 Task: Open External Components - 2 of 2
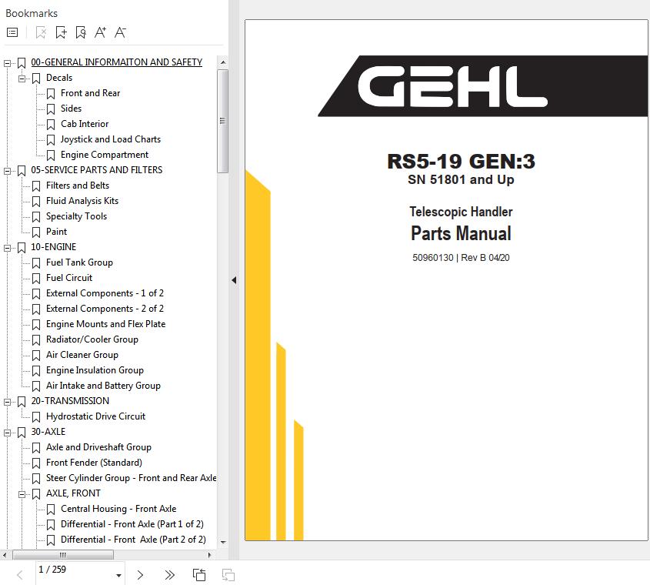[105, 308]
